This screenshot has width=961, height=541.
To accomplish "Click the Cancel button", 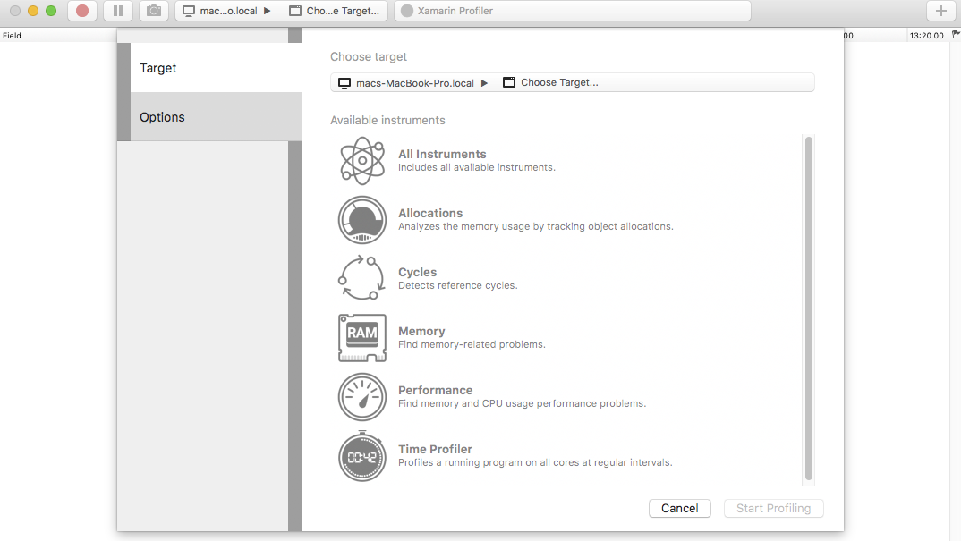I will [x=680, y=509].
